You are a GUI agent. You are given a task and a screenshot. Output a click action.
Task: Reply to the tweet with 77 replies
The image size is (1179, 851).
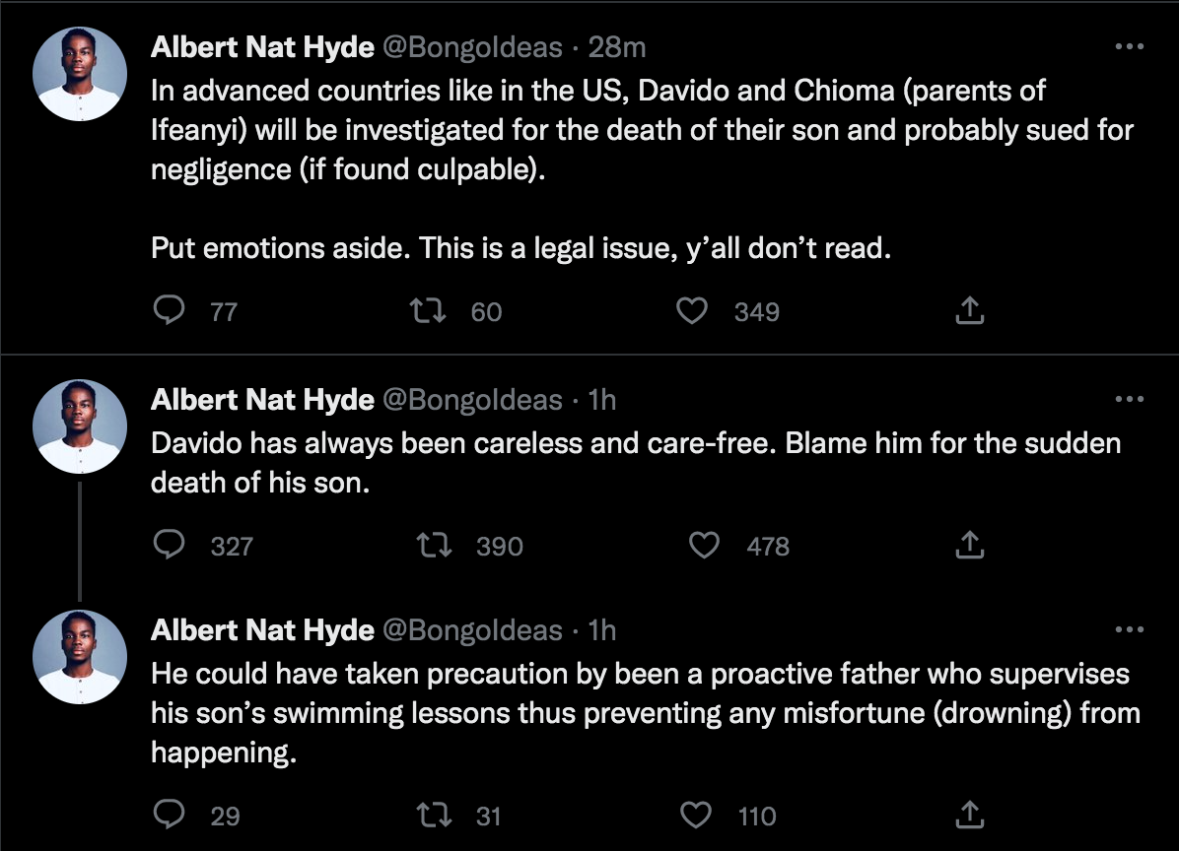pos(172,311)
